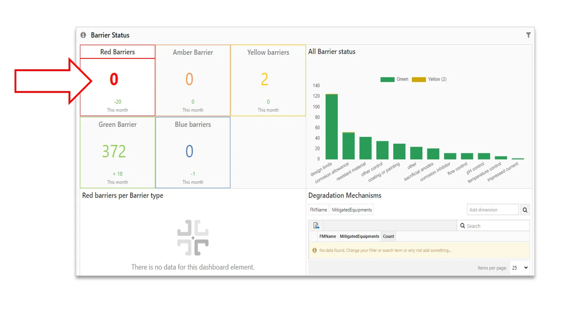Open the Yellow barriers tile
567x309 pixels.
pos(268,81)
